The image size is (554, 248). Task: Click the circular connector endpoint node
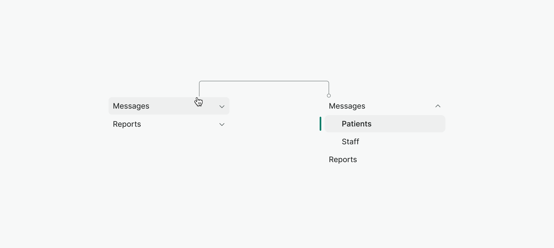329,95
